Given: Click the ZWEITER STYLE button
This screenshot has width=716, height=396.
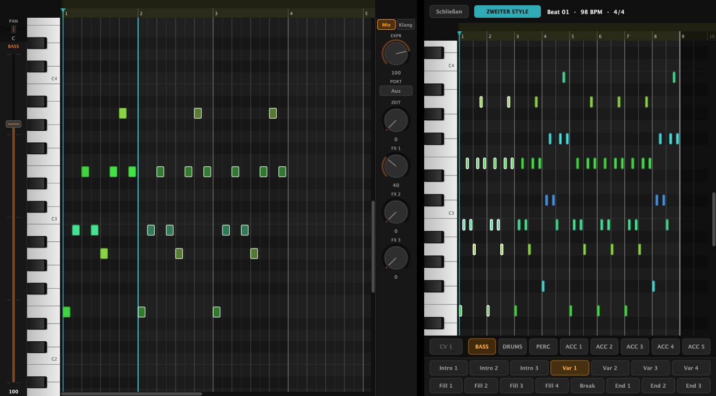Looking at the screenshot, I should click(508, 11).
